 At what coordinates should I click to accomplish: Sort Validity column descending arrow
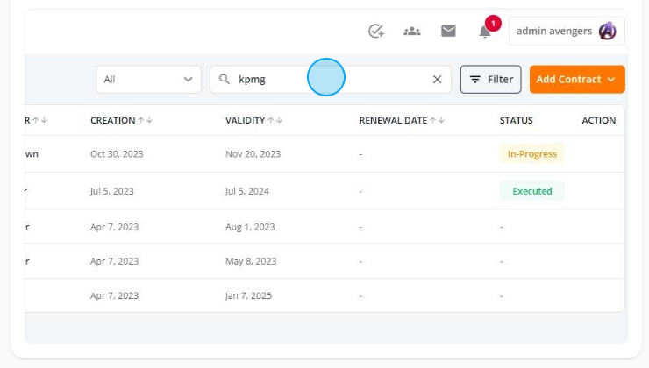(280, 120)
